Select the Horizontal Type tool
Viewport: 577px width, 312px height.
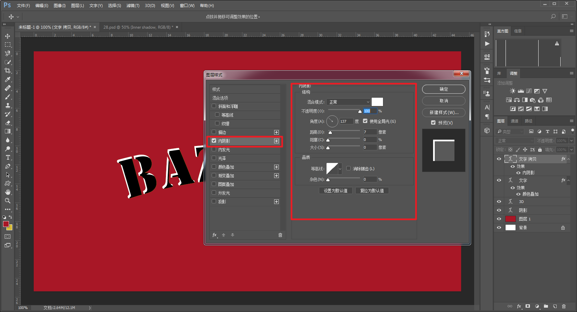pyautogui.click(x=8, y=157)
